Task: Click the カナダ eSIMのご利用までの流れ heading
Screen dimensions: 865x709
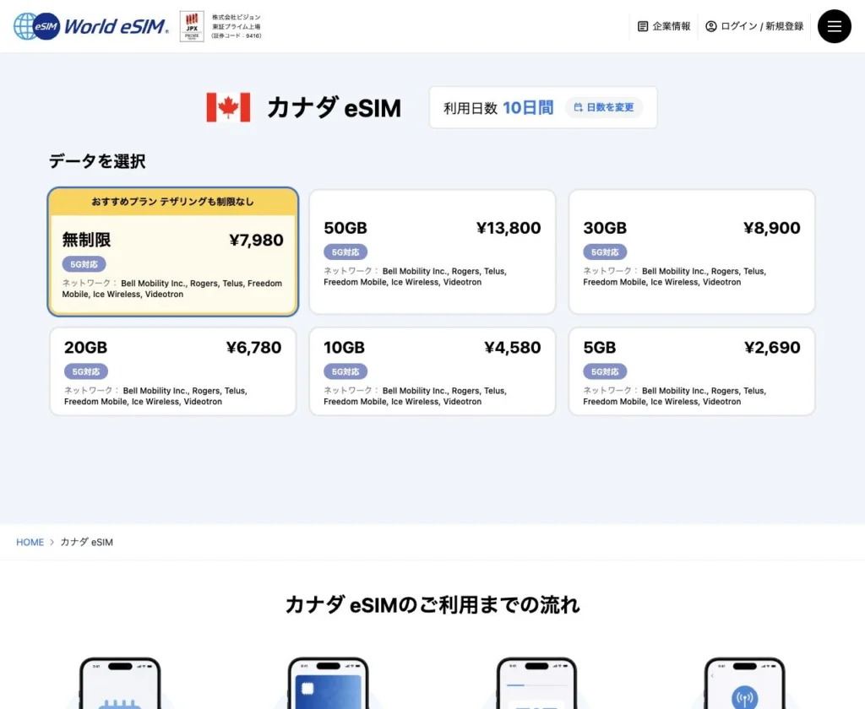Action: pyautogui.click(x=432, y=605)
